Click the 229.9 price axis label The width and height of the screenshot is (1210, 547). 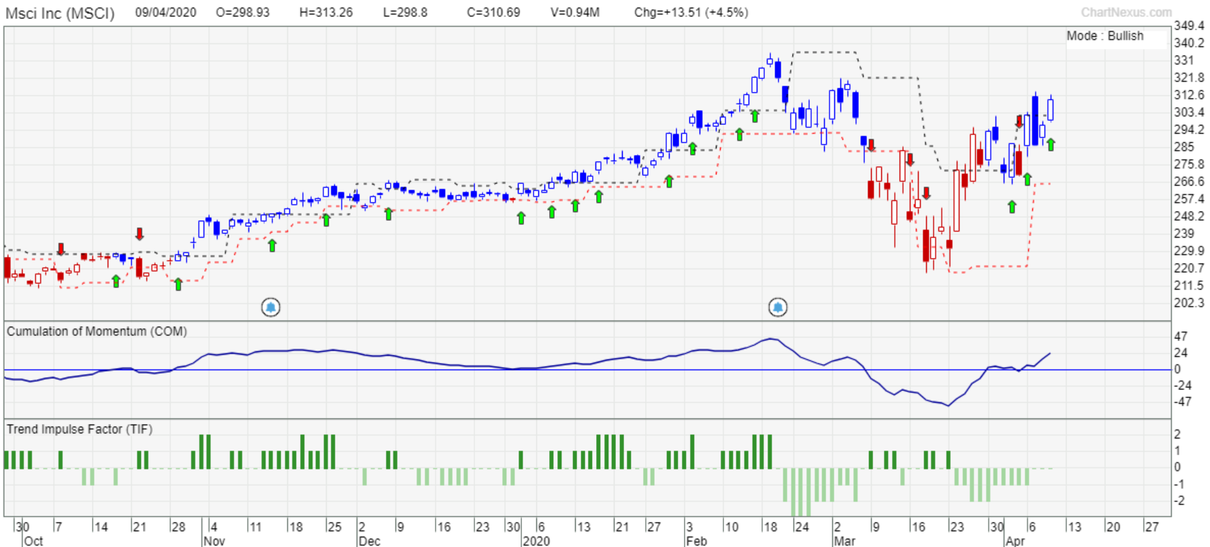pyautogui.click(x=1189, y=251)
